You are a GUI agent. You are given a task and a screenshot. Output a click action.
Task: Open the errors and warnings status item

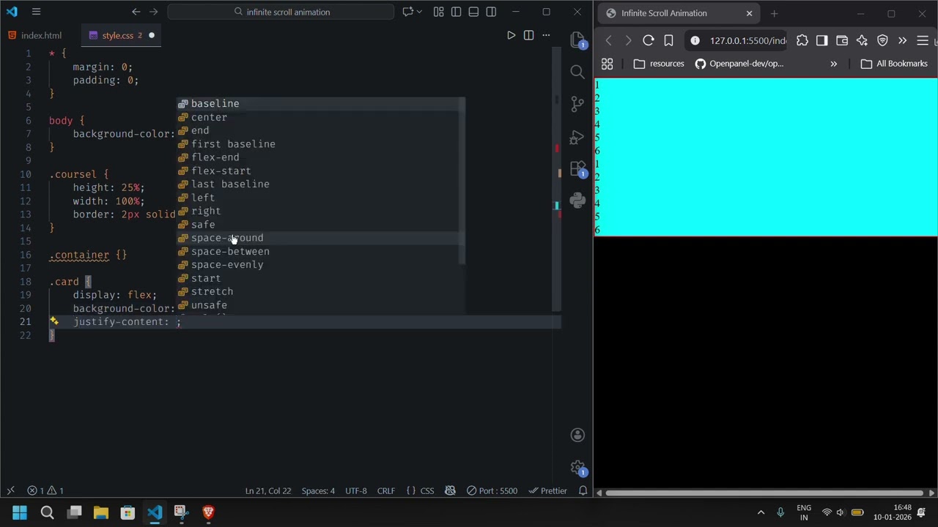click(x=45, y=490)
